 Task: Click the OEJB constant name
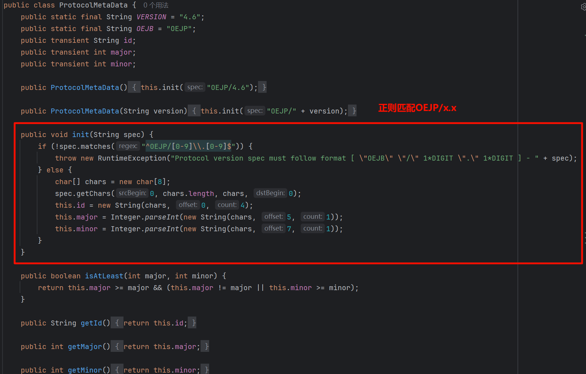coord(145,29)
